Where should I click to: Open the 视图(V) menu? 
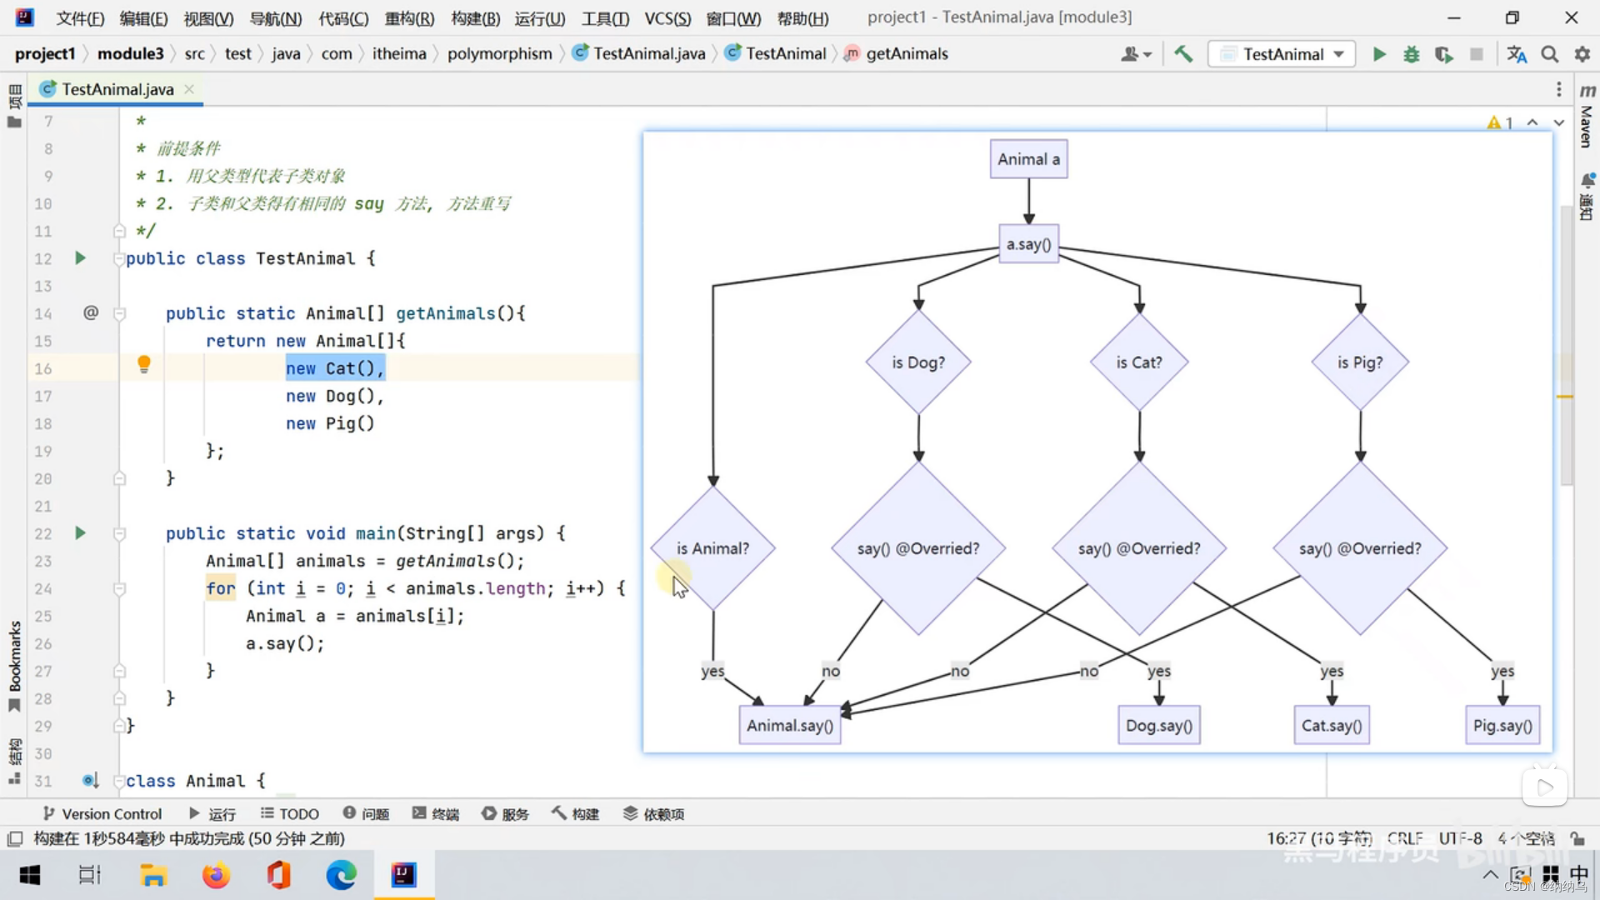coord(208,18)
